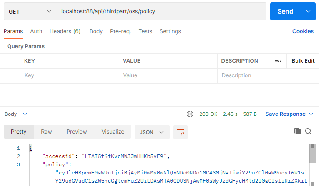Screen dimensions: 321x189
Task: Open column options three-dot icon
Action: coord(278,61)
